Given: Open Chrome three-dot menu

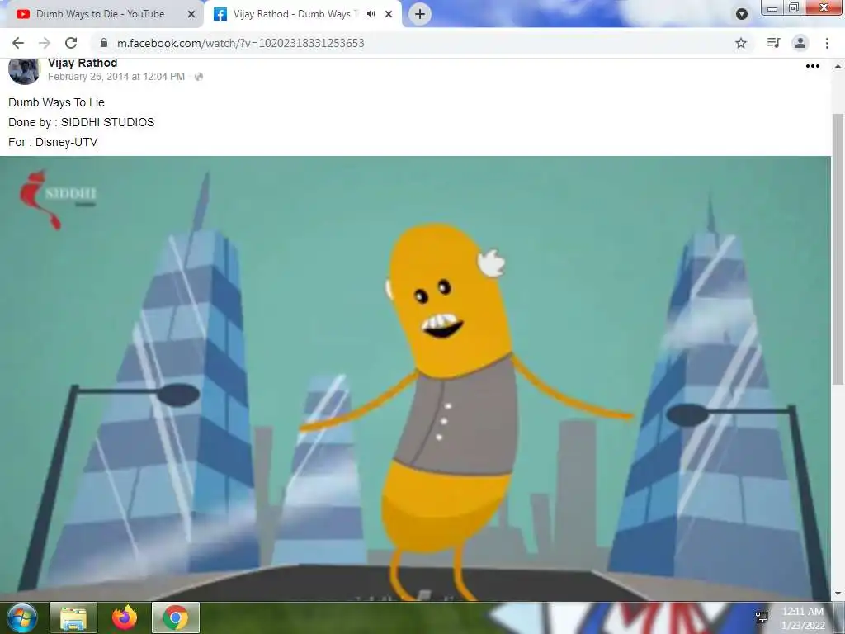Looking at the screenshot, I should pos(827,43).
